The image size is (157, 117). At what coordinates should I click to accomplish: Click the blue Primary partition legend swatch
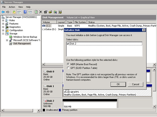60,110
